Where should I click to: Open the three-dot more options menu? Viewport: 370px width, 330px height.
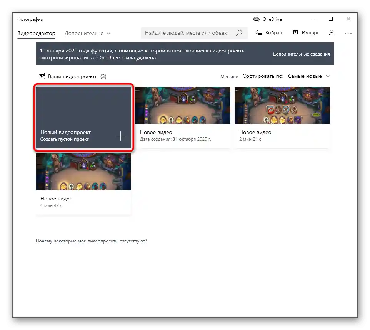[348, 33]
